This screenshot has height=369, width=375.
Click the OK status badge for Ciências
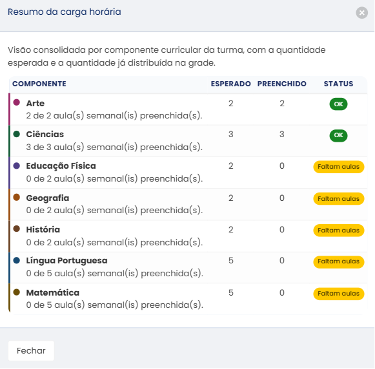click(x=338, y=135)
